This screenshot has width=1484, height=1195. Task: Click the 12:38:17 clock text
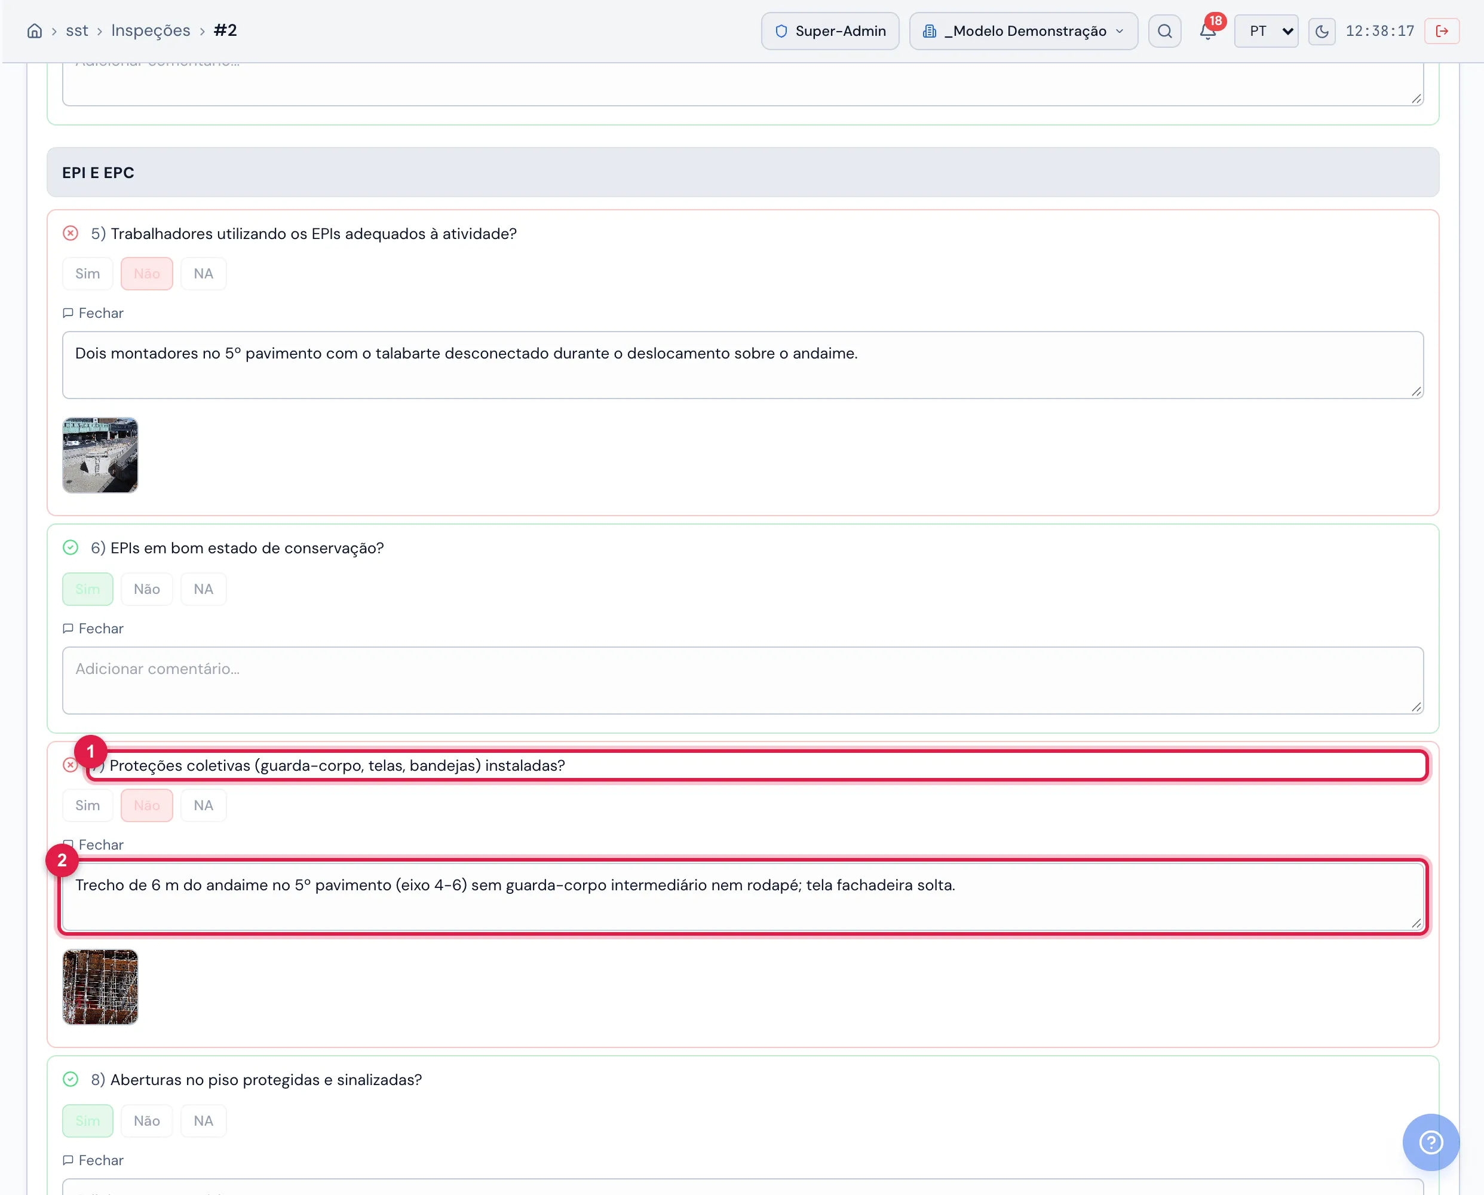(1379, 31)
